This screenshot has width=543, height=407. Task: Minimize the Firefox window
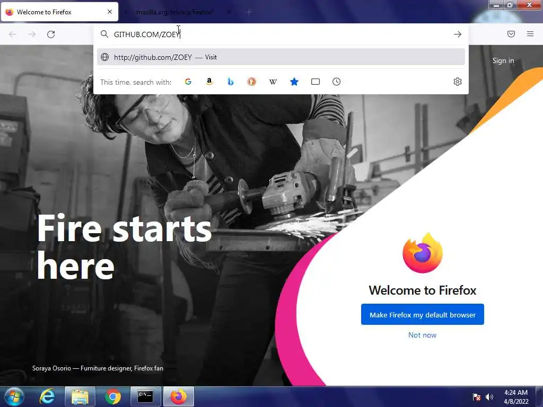[x=496, y=5]
